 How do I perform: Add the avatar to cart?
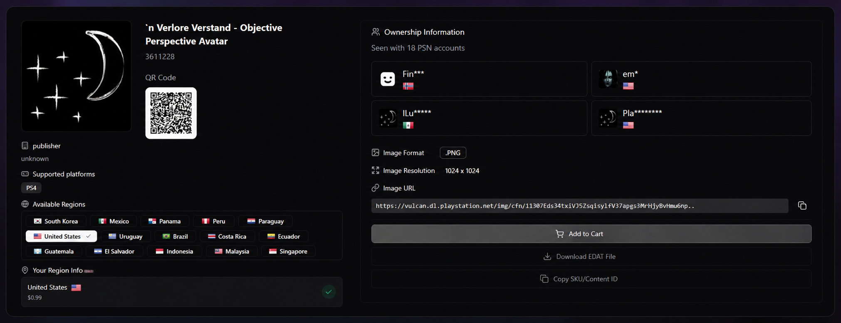[591, 234]
